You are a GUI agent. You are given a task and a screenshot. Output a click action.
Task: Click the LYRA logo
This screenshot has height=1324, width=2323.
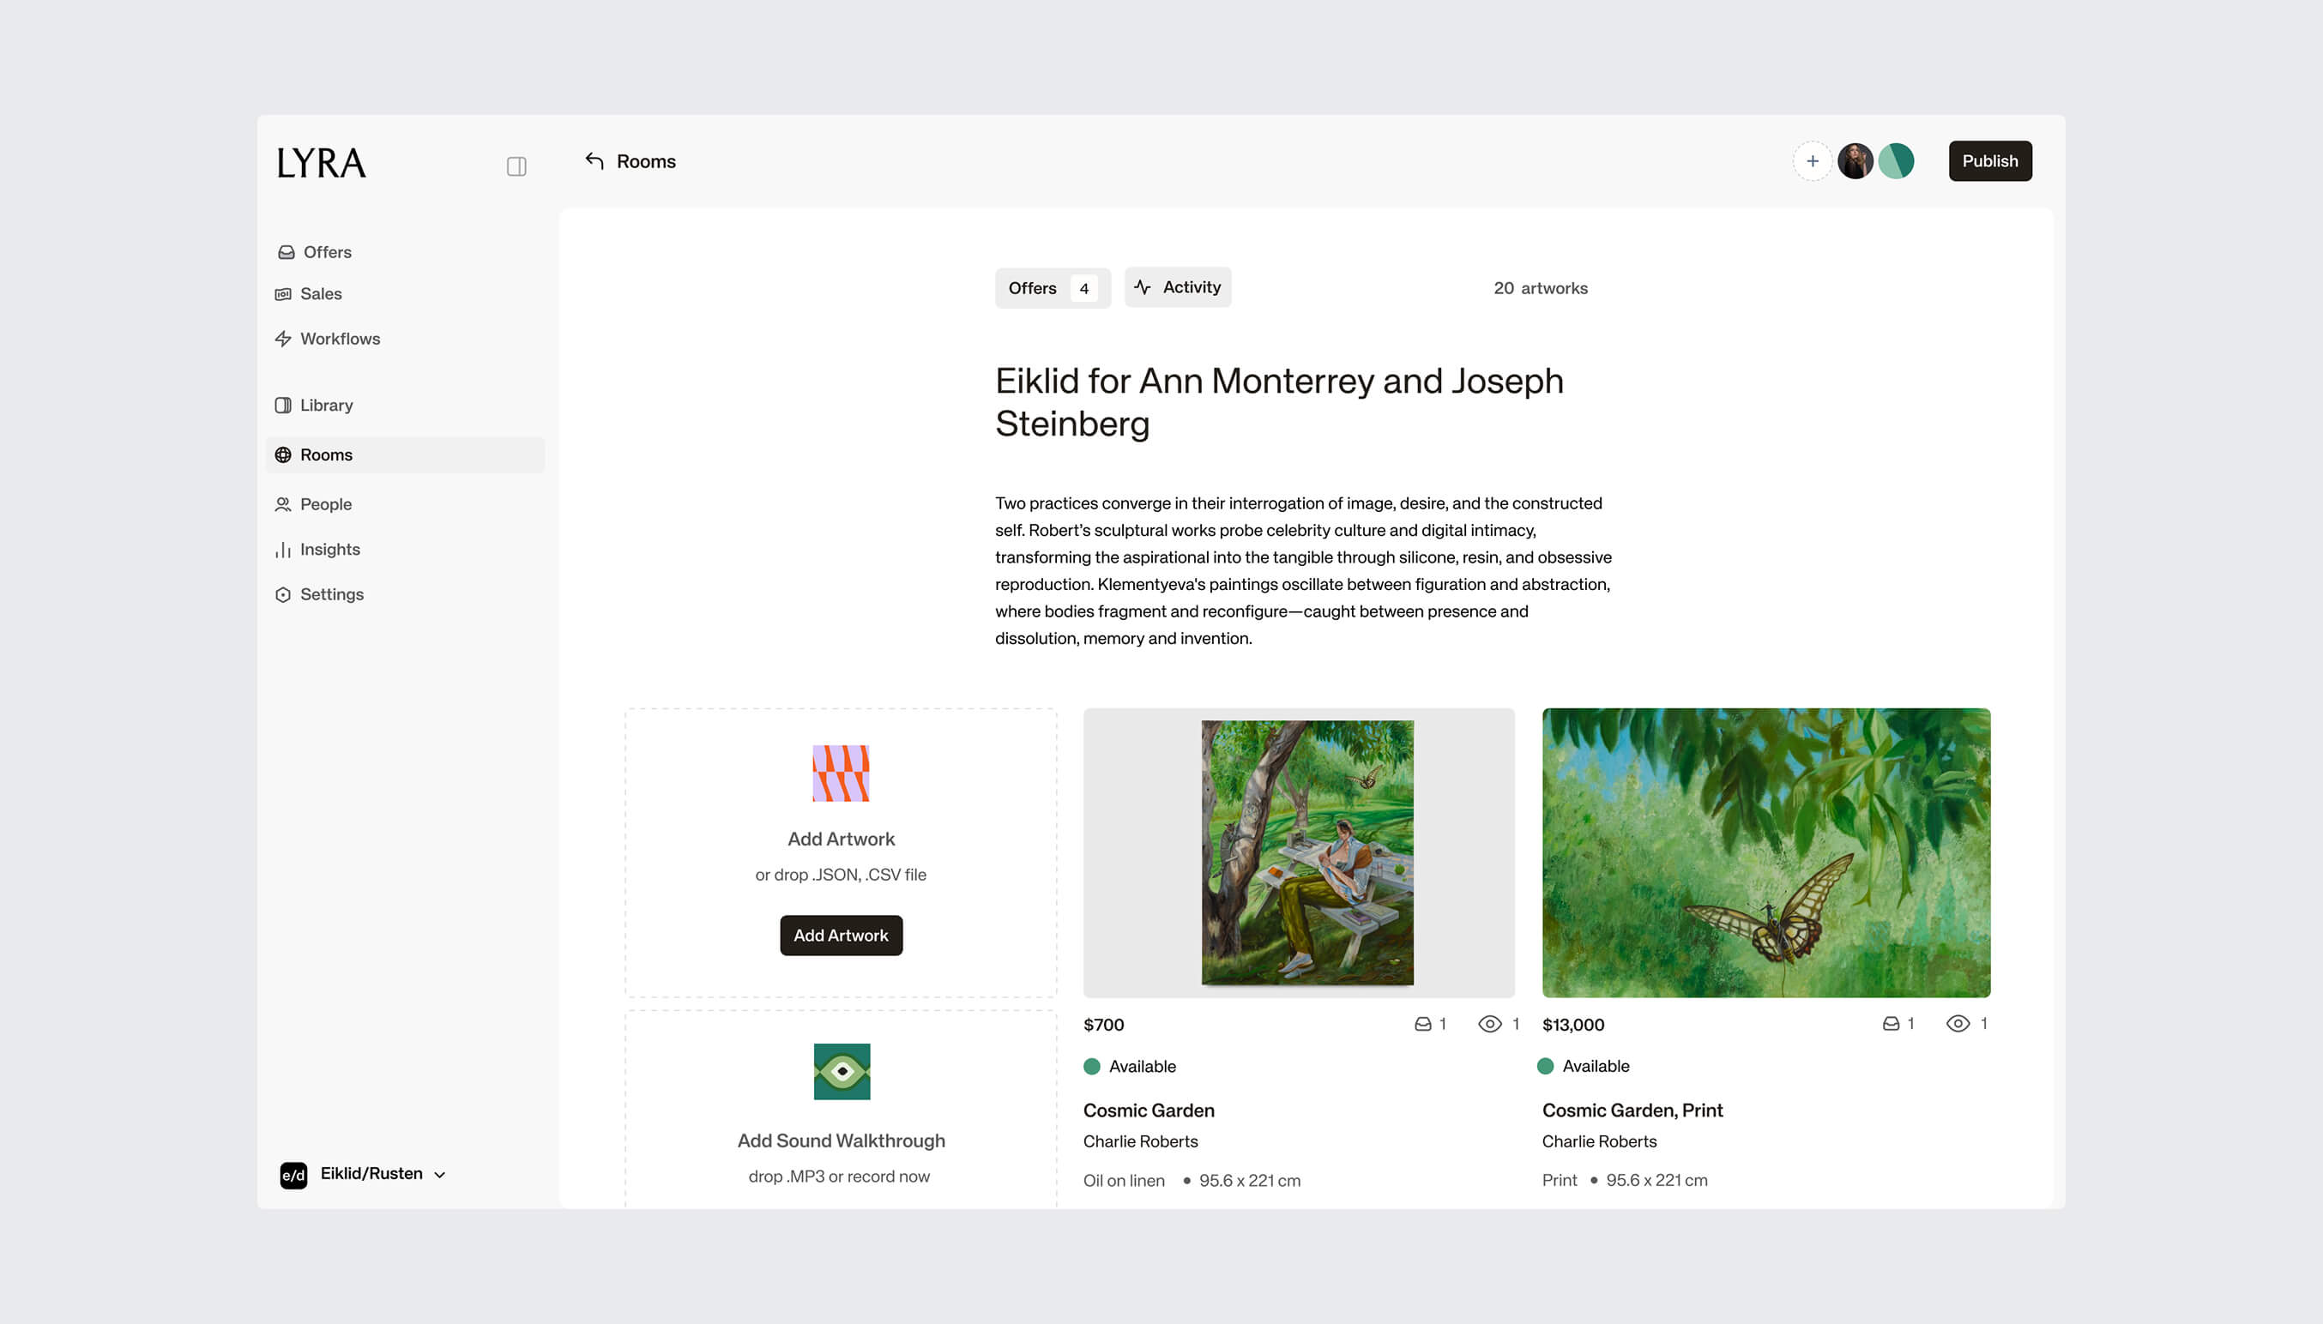pos(321,164)
